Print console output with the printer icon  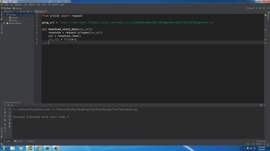(x=9, y=123)
